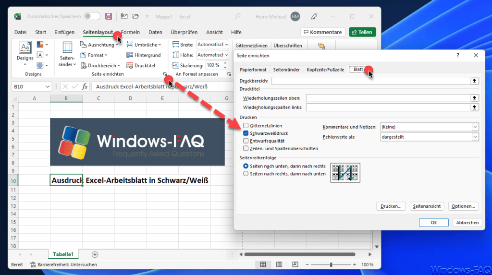This screenshot has width=492, height=275.
Task: Open Druckbereich dropdown in ribbon
Action: coord(100,66)
